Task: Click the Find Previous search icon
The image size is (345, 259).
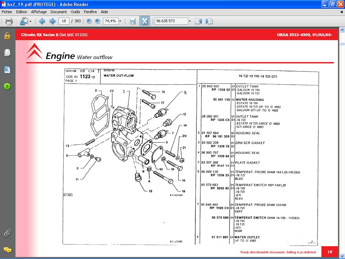Action: [x=198, y=21]
